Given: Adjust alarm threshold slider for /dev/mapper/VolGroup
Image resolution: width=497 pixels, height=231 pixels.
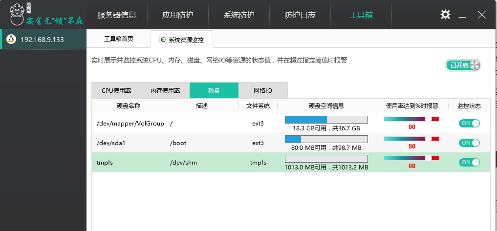Looking at the screenshot, I should [x=428, y=119].
